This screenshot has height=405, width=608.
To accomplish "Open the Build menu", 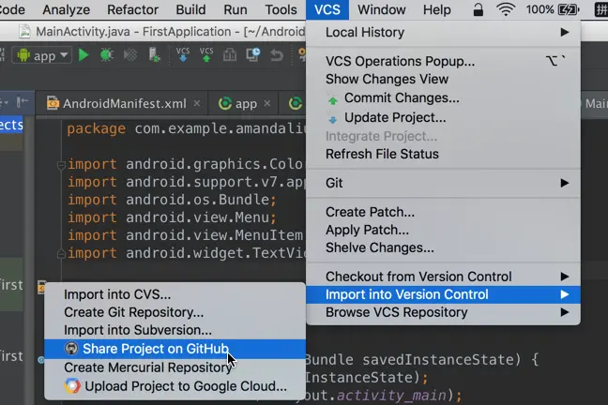I will click(190, 9).
